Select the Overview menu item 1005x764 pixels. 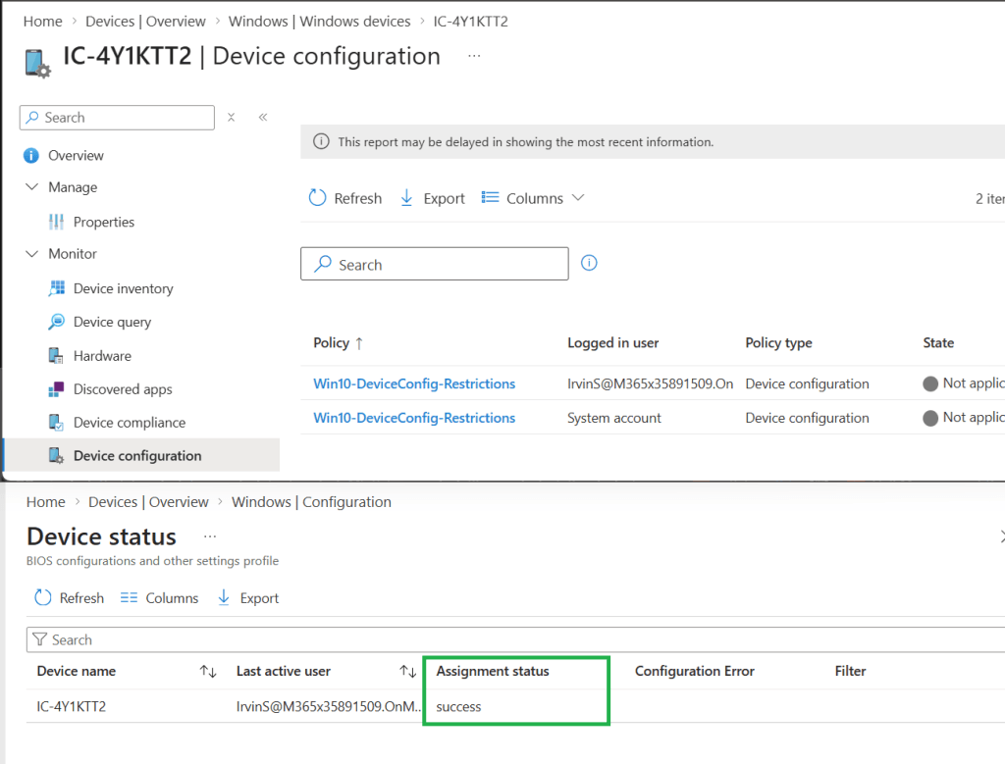(76, 156)
